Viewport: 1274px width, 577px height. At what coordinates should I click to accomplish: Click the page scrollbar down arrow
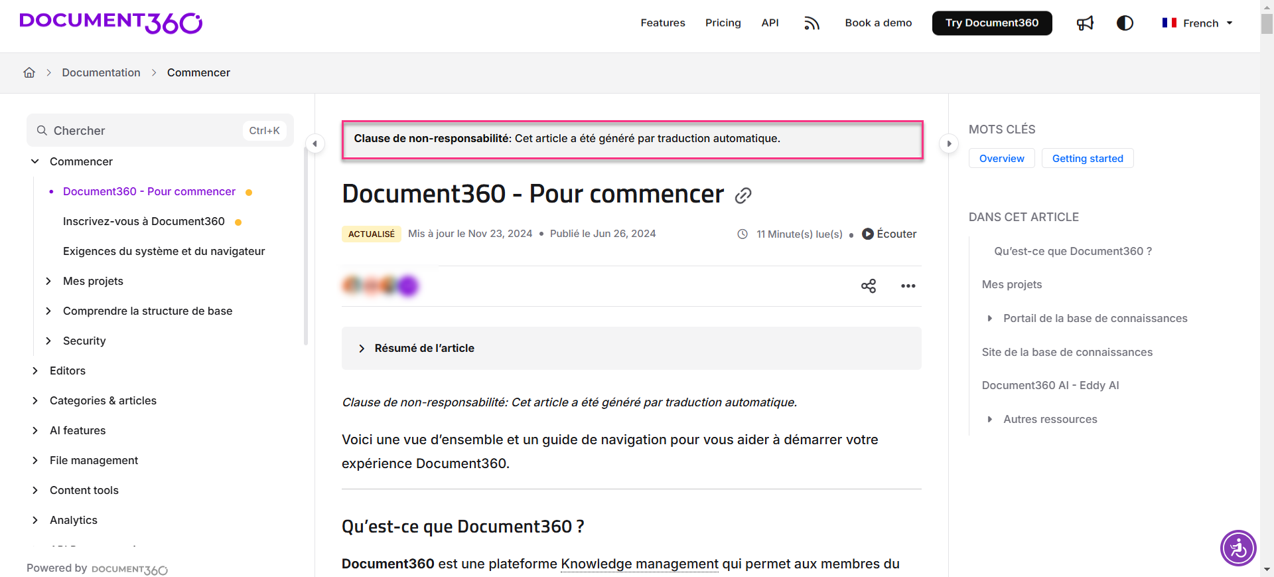1267,570
